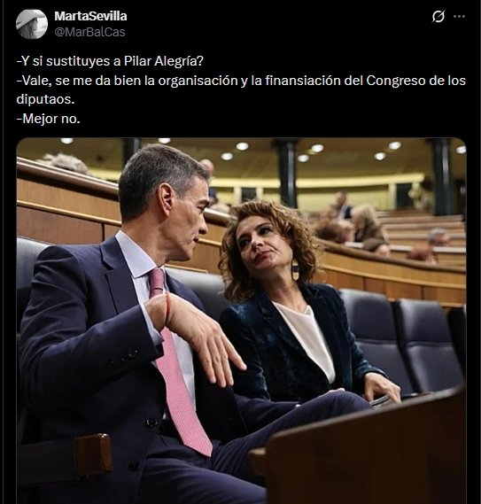
Task: Open the Grok explain-post icon
Action: point(438,16)
